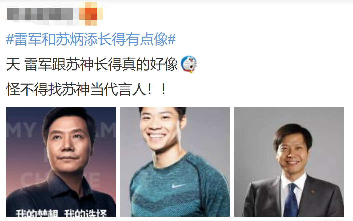Select the post line 天 雷军跟苏神长得真的好像

[92, 64]
